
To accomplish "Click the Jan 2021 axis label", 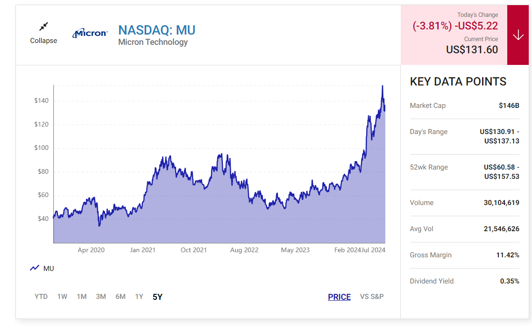I will [x=142, y=250].
